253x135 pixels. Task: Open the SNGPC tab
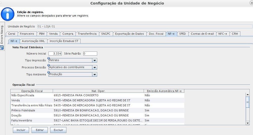click(x=106, y=34)
